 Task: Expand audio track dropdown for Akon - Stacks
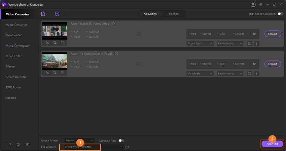pos(230,44)
